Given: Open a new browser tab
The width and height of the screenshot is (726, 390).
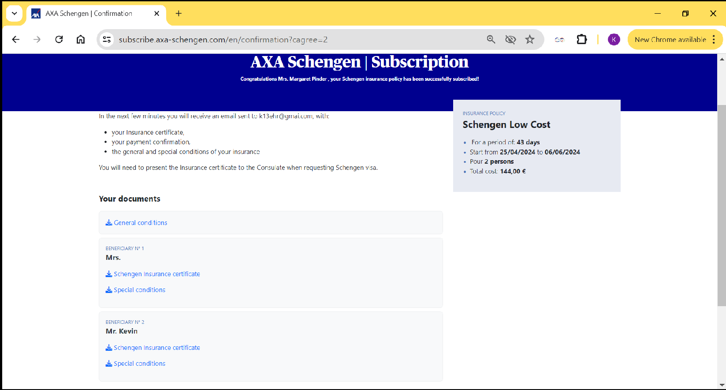Looking at the screenshot, I should tap(179, 14).
